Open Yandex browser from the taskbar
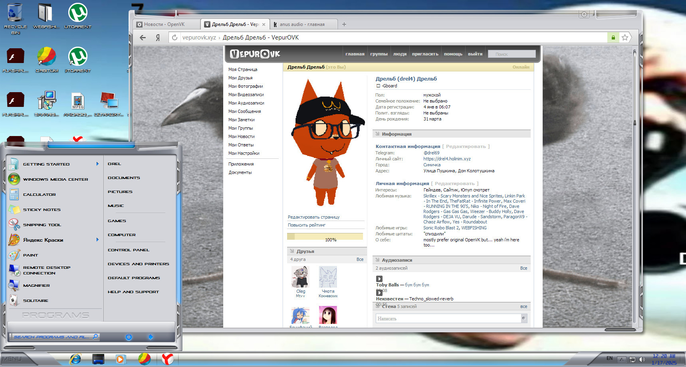Viewport: 686px width, 367px height. (x=168, y=359)
